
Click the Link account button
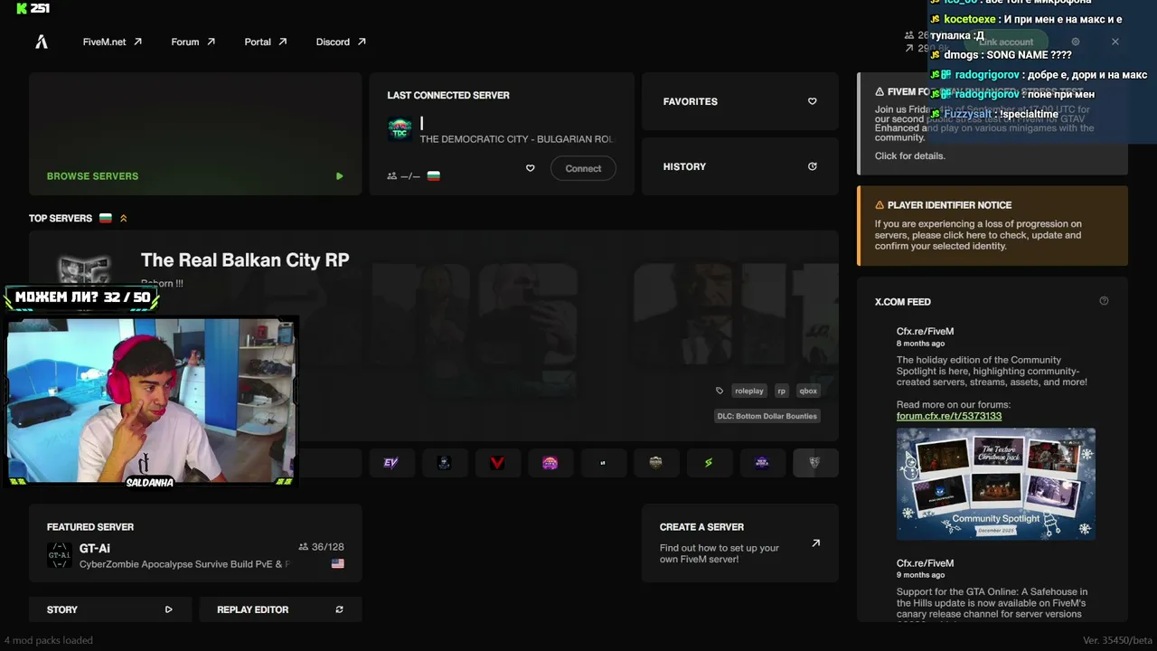[1005, 42]
